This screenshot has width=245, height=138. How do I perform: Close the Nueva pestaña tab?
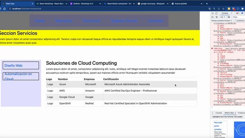201,3
